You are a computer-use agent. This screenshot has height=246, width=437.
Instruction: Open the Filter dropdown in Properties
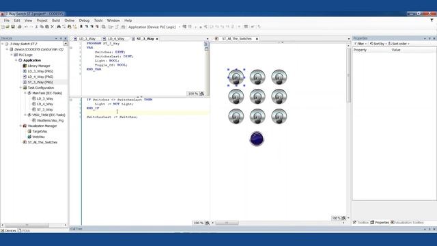pyautogui.click(x=361, y=44)
